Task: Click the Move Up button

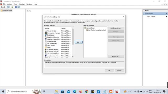Action: [x=116, y=37]
